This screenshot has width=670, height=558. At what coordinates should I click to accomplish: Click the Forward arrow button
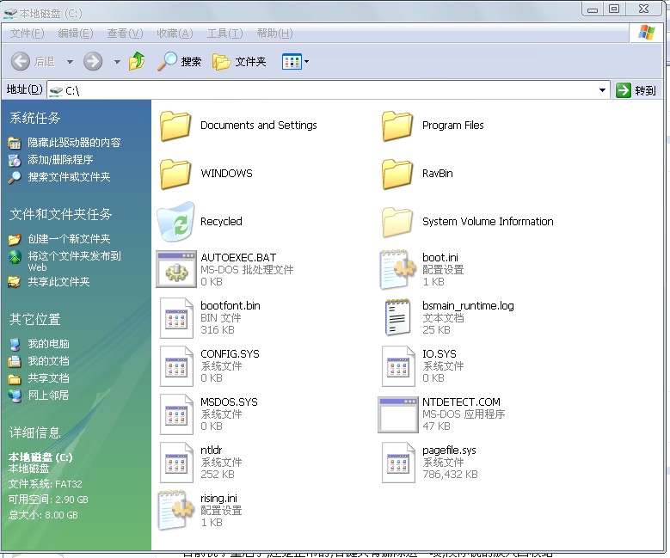(x=93, y=62)
